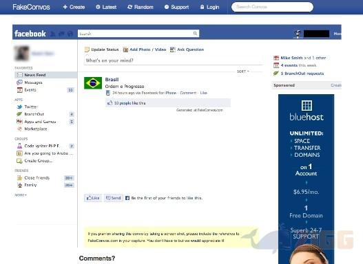Open the profile picture in the top bar
363x264 pixels.
(x=298, y=34)
